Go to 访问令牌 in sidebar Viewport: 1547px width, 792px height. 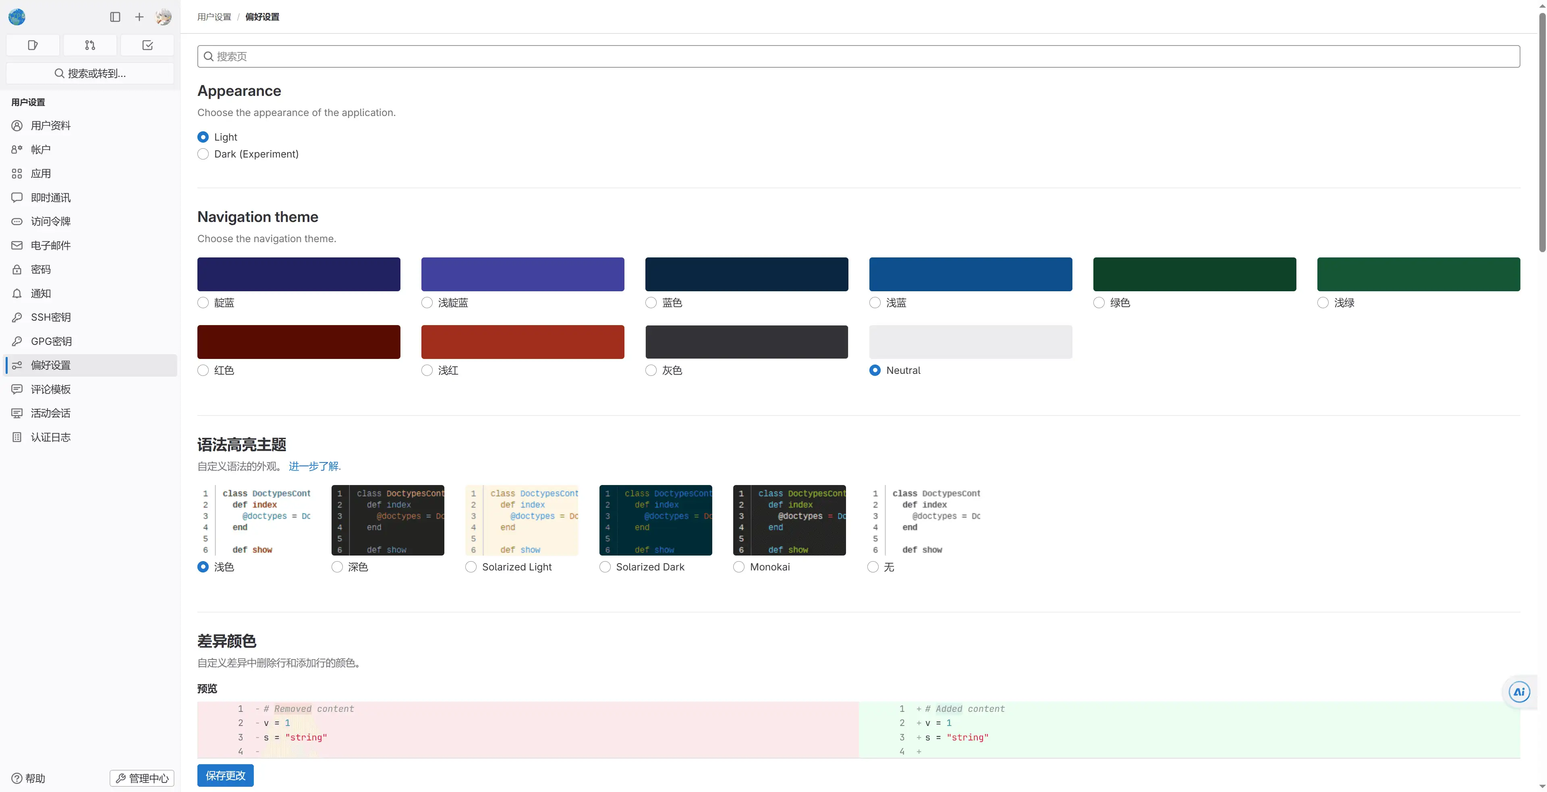coord(50,222)
